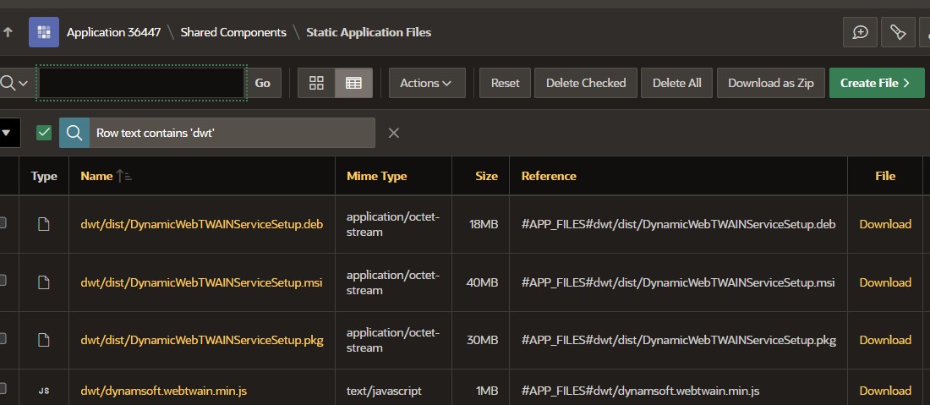Screen dimensions: 930x405
Task: Click the 40MB size cell
Action: 482,282
